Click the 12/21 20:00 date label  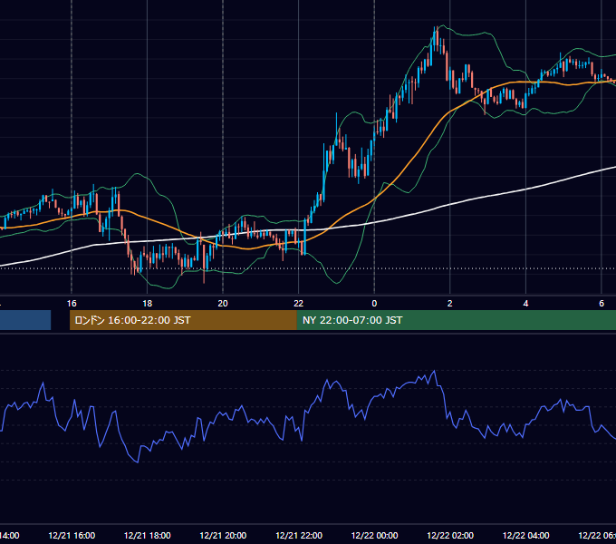point(223,535)
